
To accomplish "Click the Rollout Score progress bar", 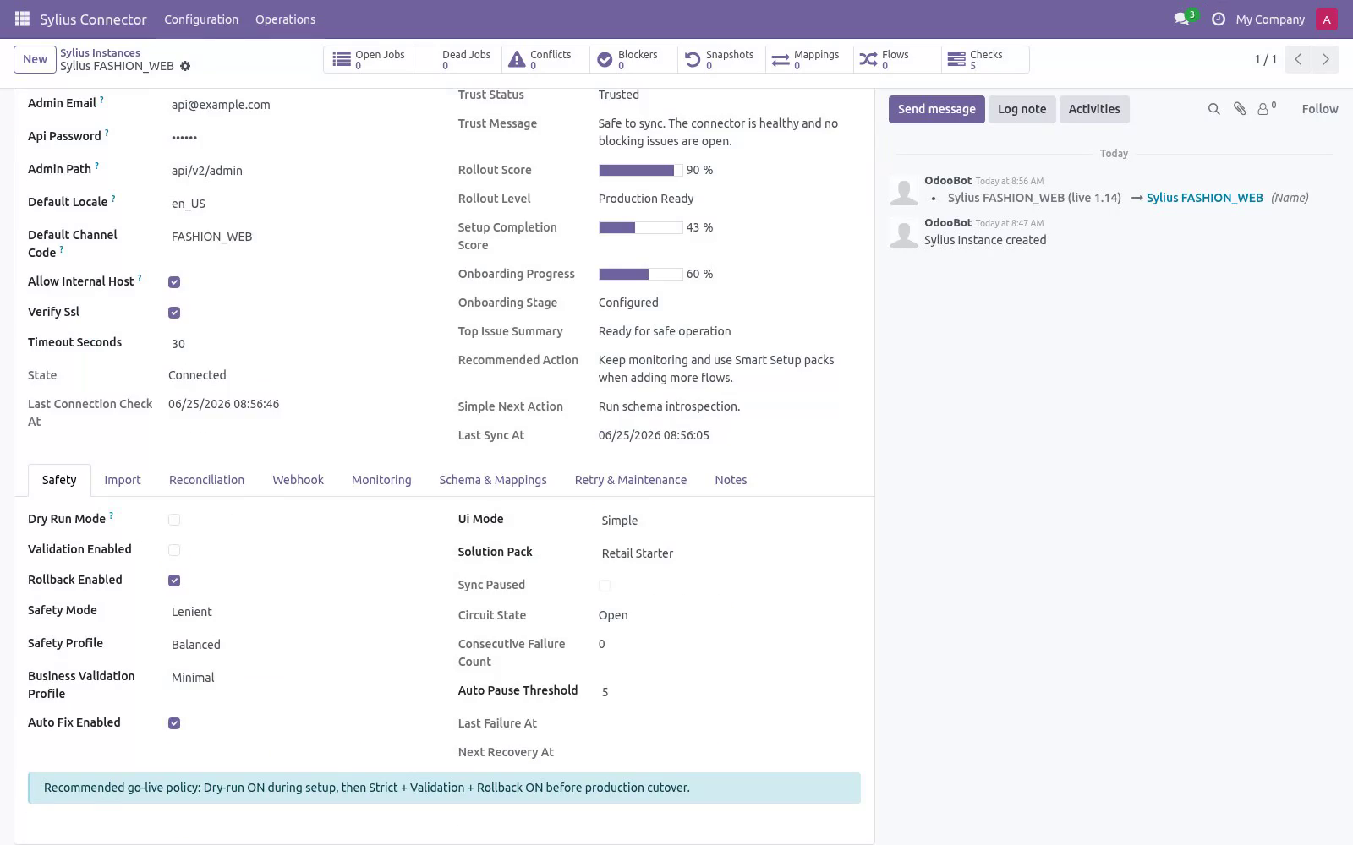I will (x=641, y=170).
